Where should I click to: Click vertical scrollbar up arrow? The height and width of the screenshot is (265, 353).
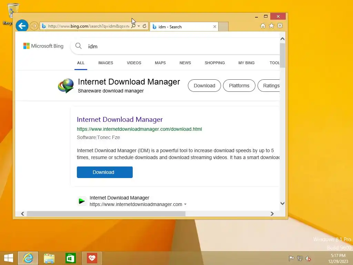[283, 39]
